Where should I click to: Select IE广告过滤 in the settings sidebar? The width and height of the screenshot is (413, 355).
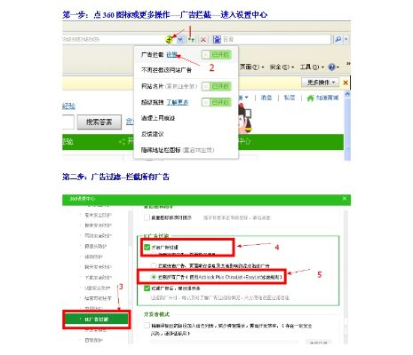[x=97, y=319]
